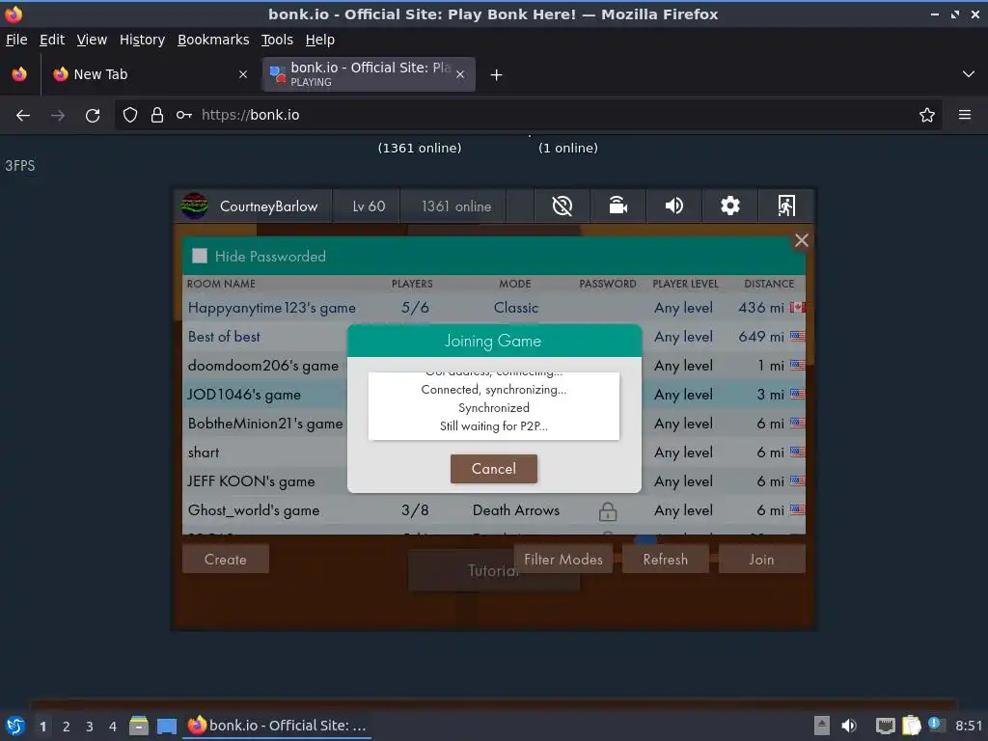The height and width of the screenshot is (741, 988).
Task: Reload the current page
Action: (x=93, y=116)
